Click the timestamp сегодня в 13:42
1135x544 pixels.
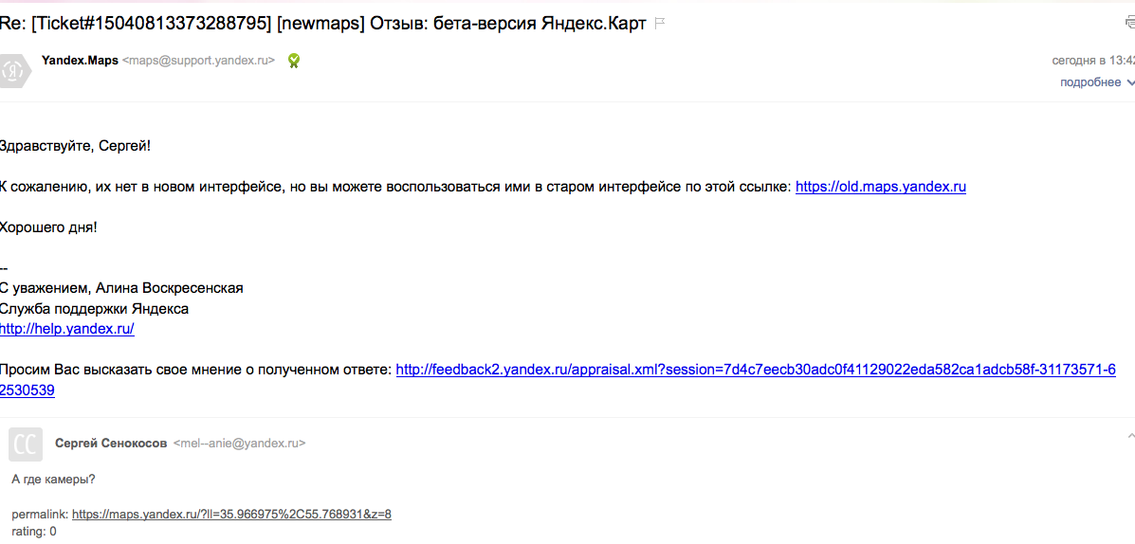click(x=1093, y=61)
